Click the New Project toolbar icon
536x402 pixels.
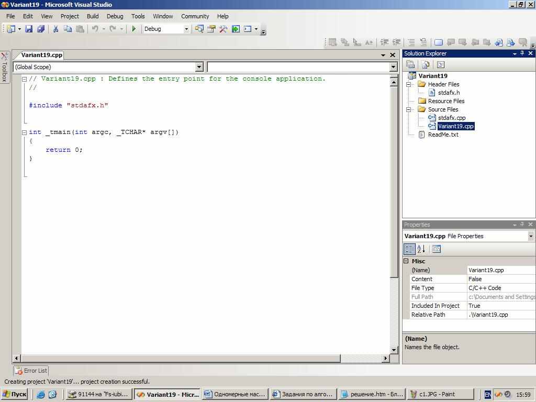tap(11, 29)
